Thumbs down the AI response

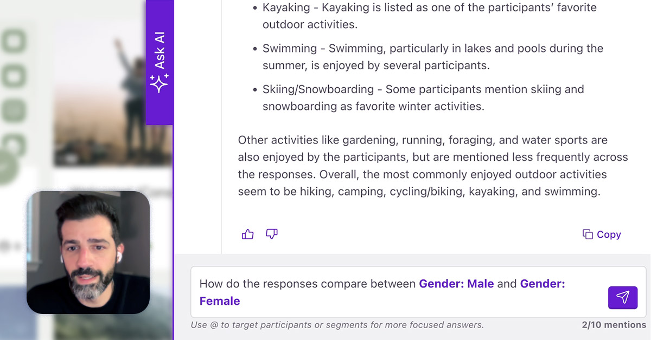point(271,234)
